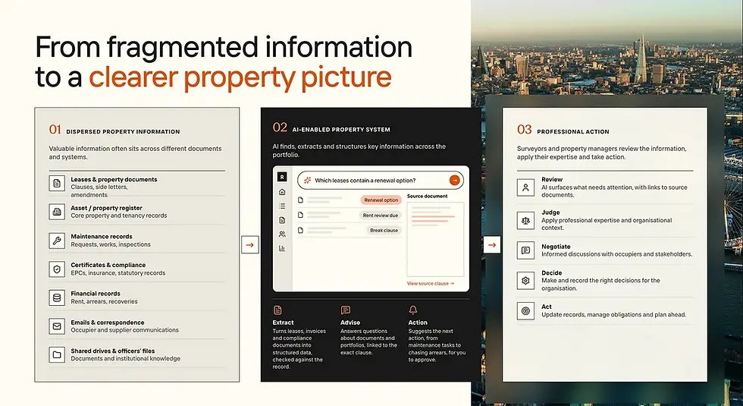The height and width of the screenshot is (406, 743).
Task: Open the list icon in the mockup sidebar
Action: (282, 206)
